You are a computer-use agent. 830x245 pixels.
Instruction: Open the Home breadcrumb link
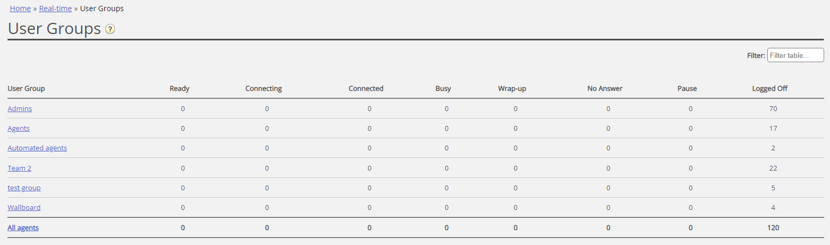[20, 9]
